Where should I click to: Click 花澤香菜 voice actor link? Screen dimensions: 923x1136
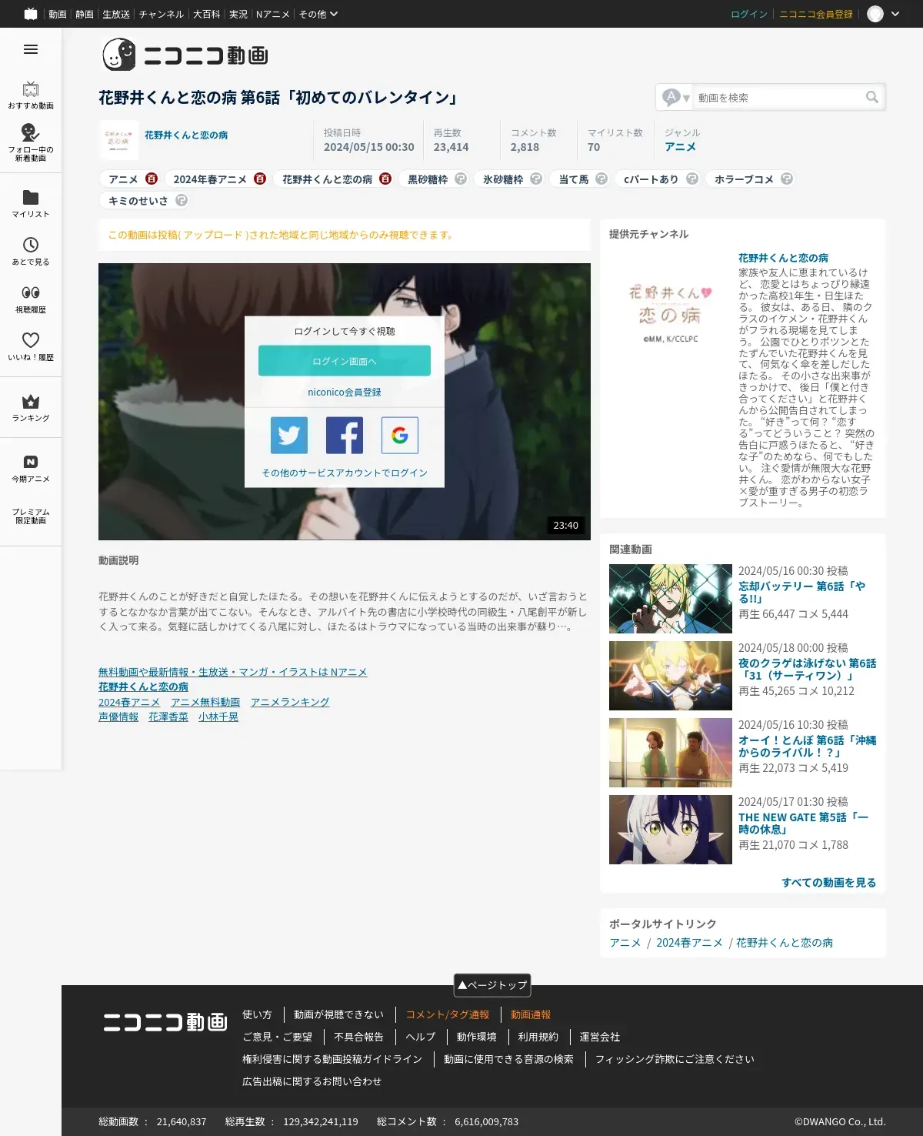pos(168,717)
